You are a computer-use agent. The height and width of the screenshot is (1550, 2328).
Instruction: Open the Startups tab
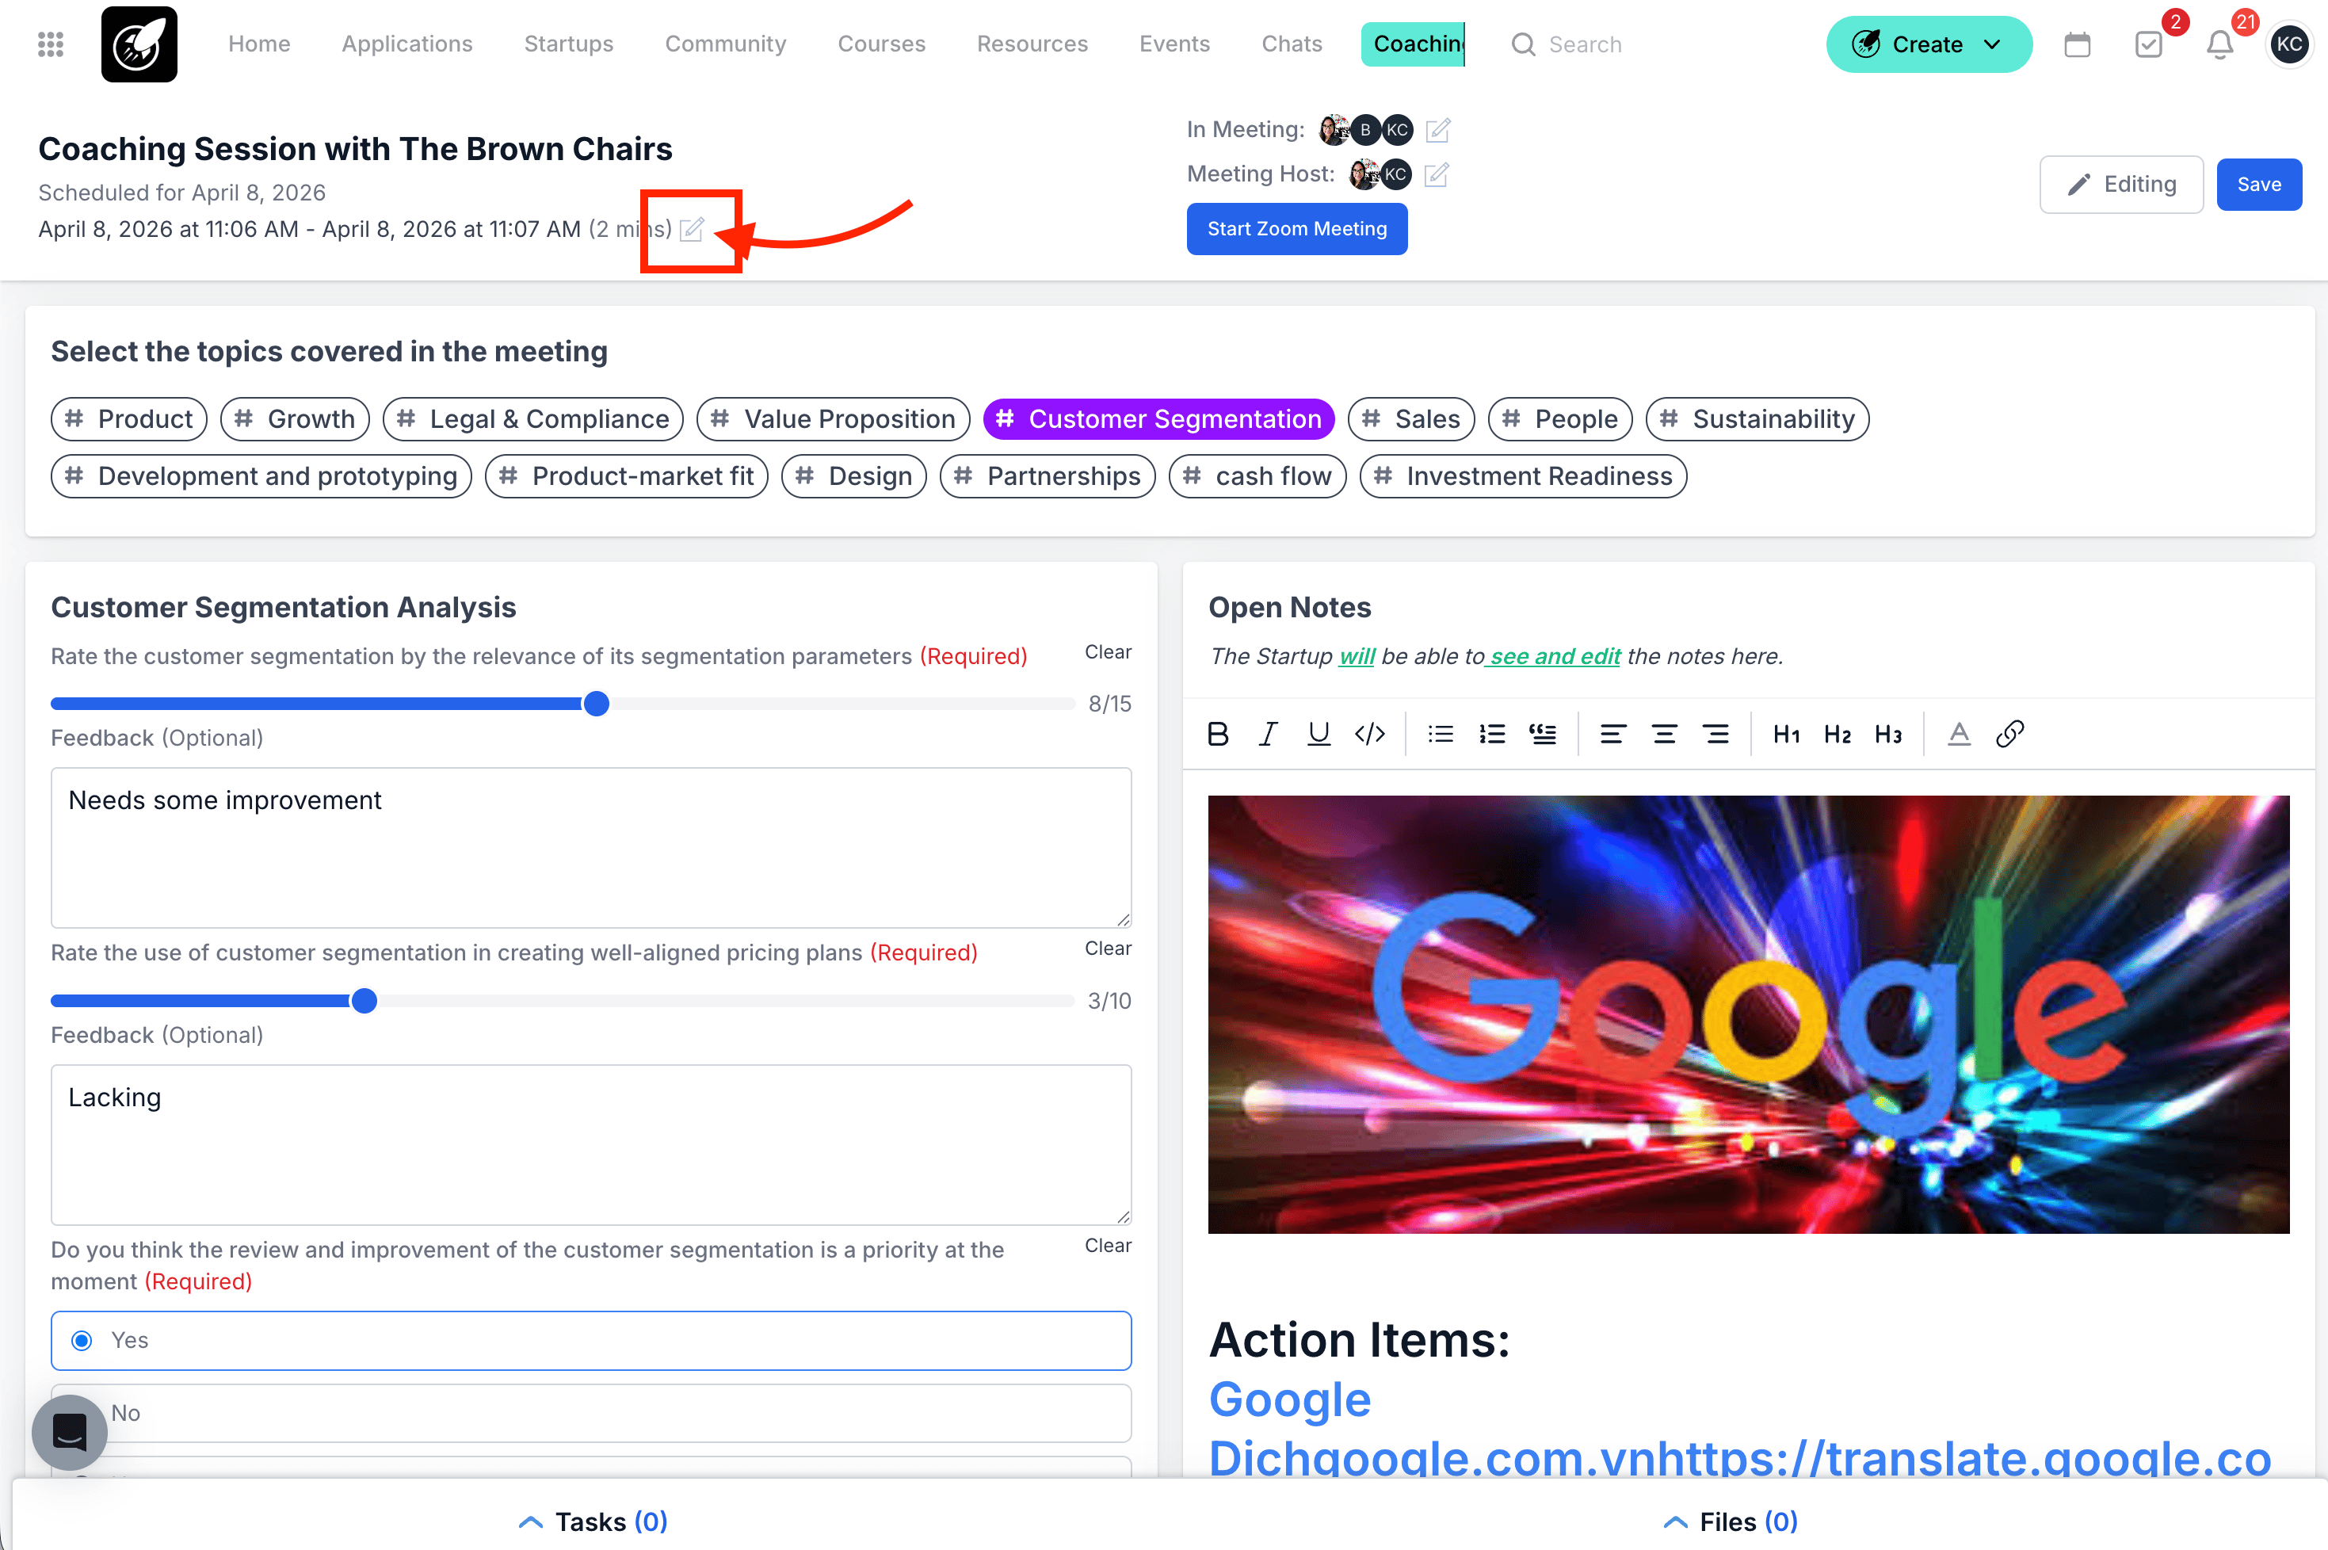[568, 44]
